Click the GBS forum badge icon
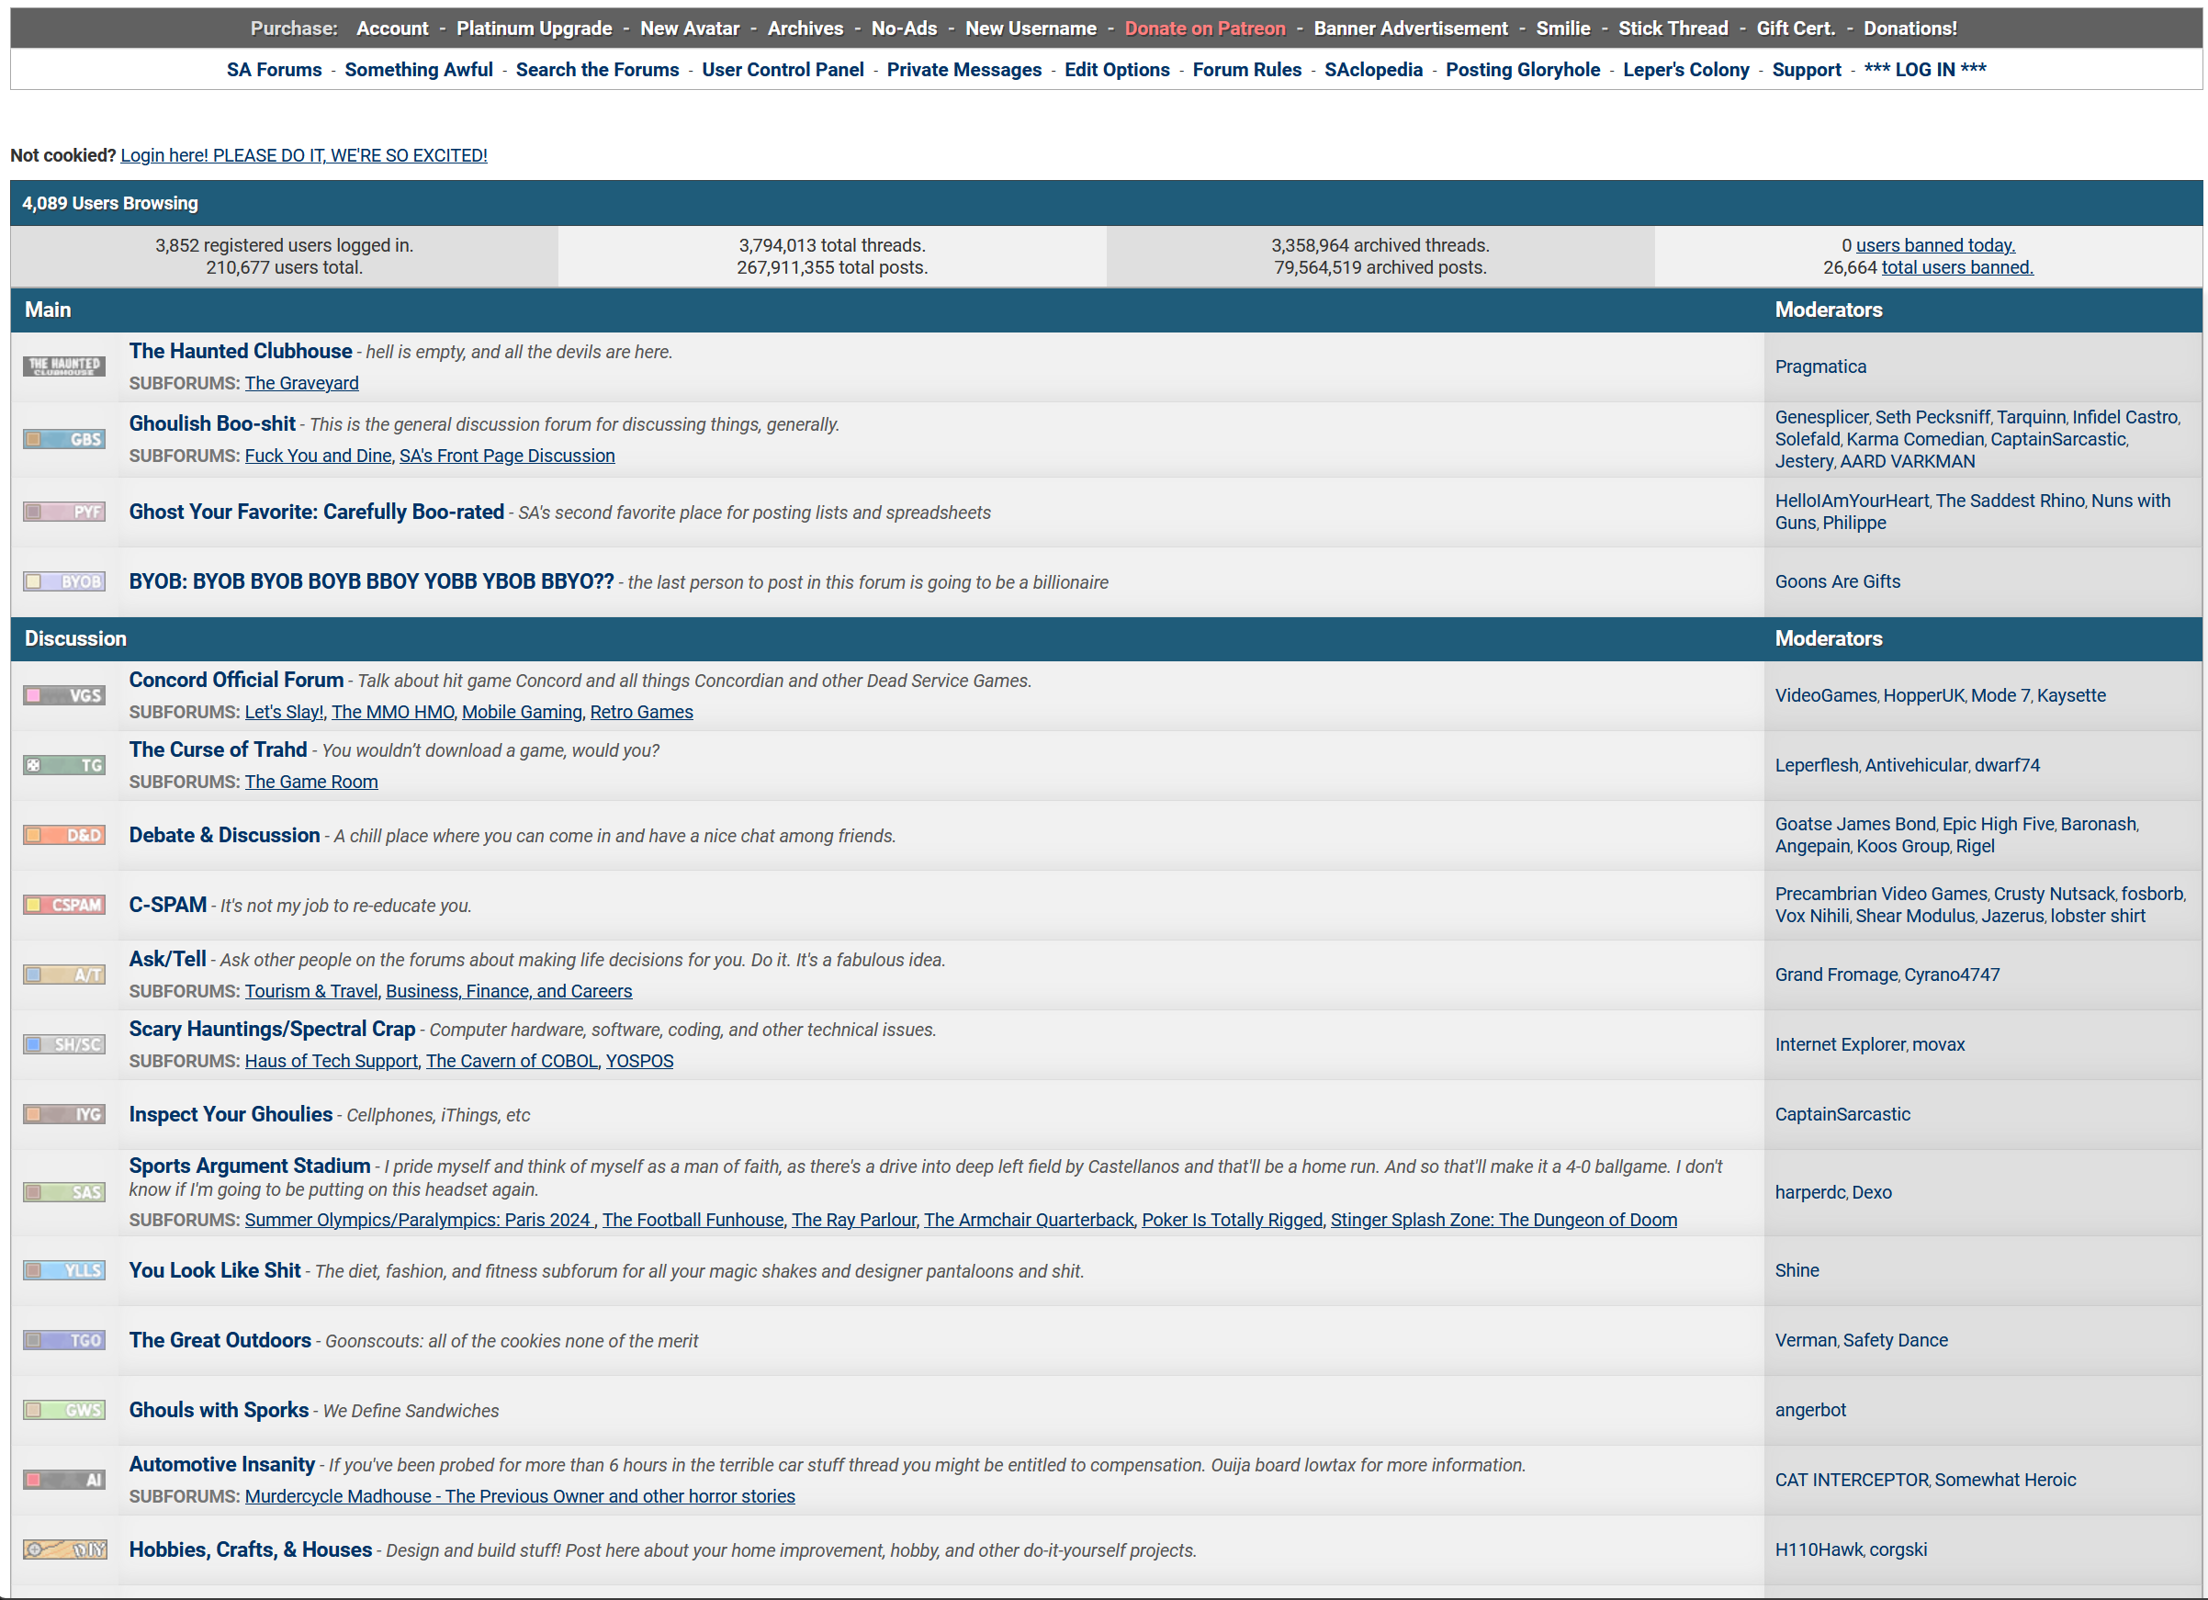This screenshot has width=2208, height=1600. coord(64,439)
